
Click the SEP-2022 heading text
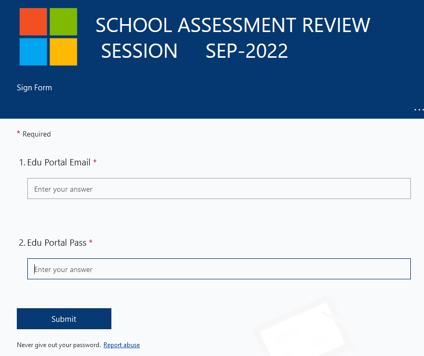click(246, 51)
